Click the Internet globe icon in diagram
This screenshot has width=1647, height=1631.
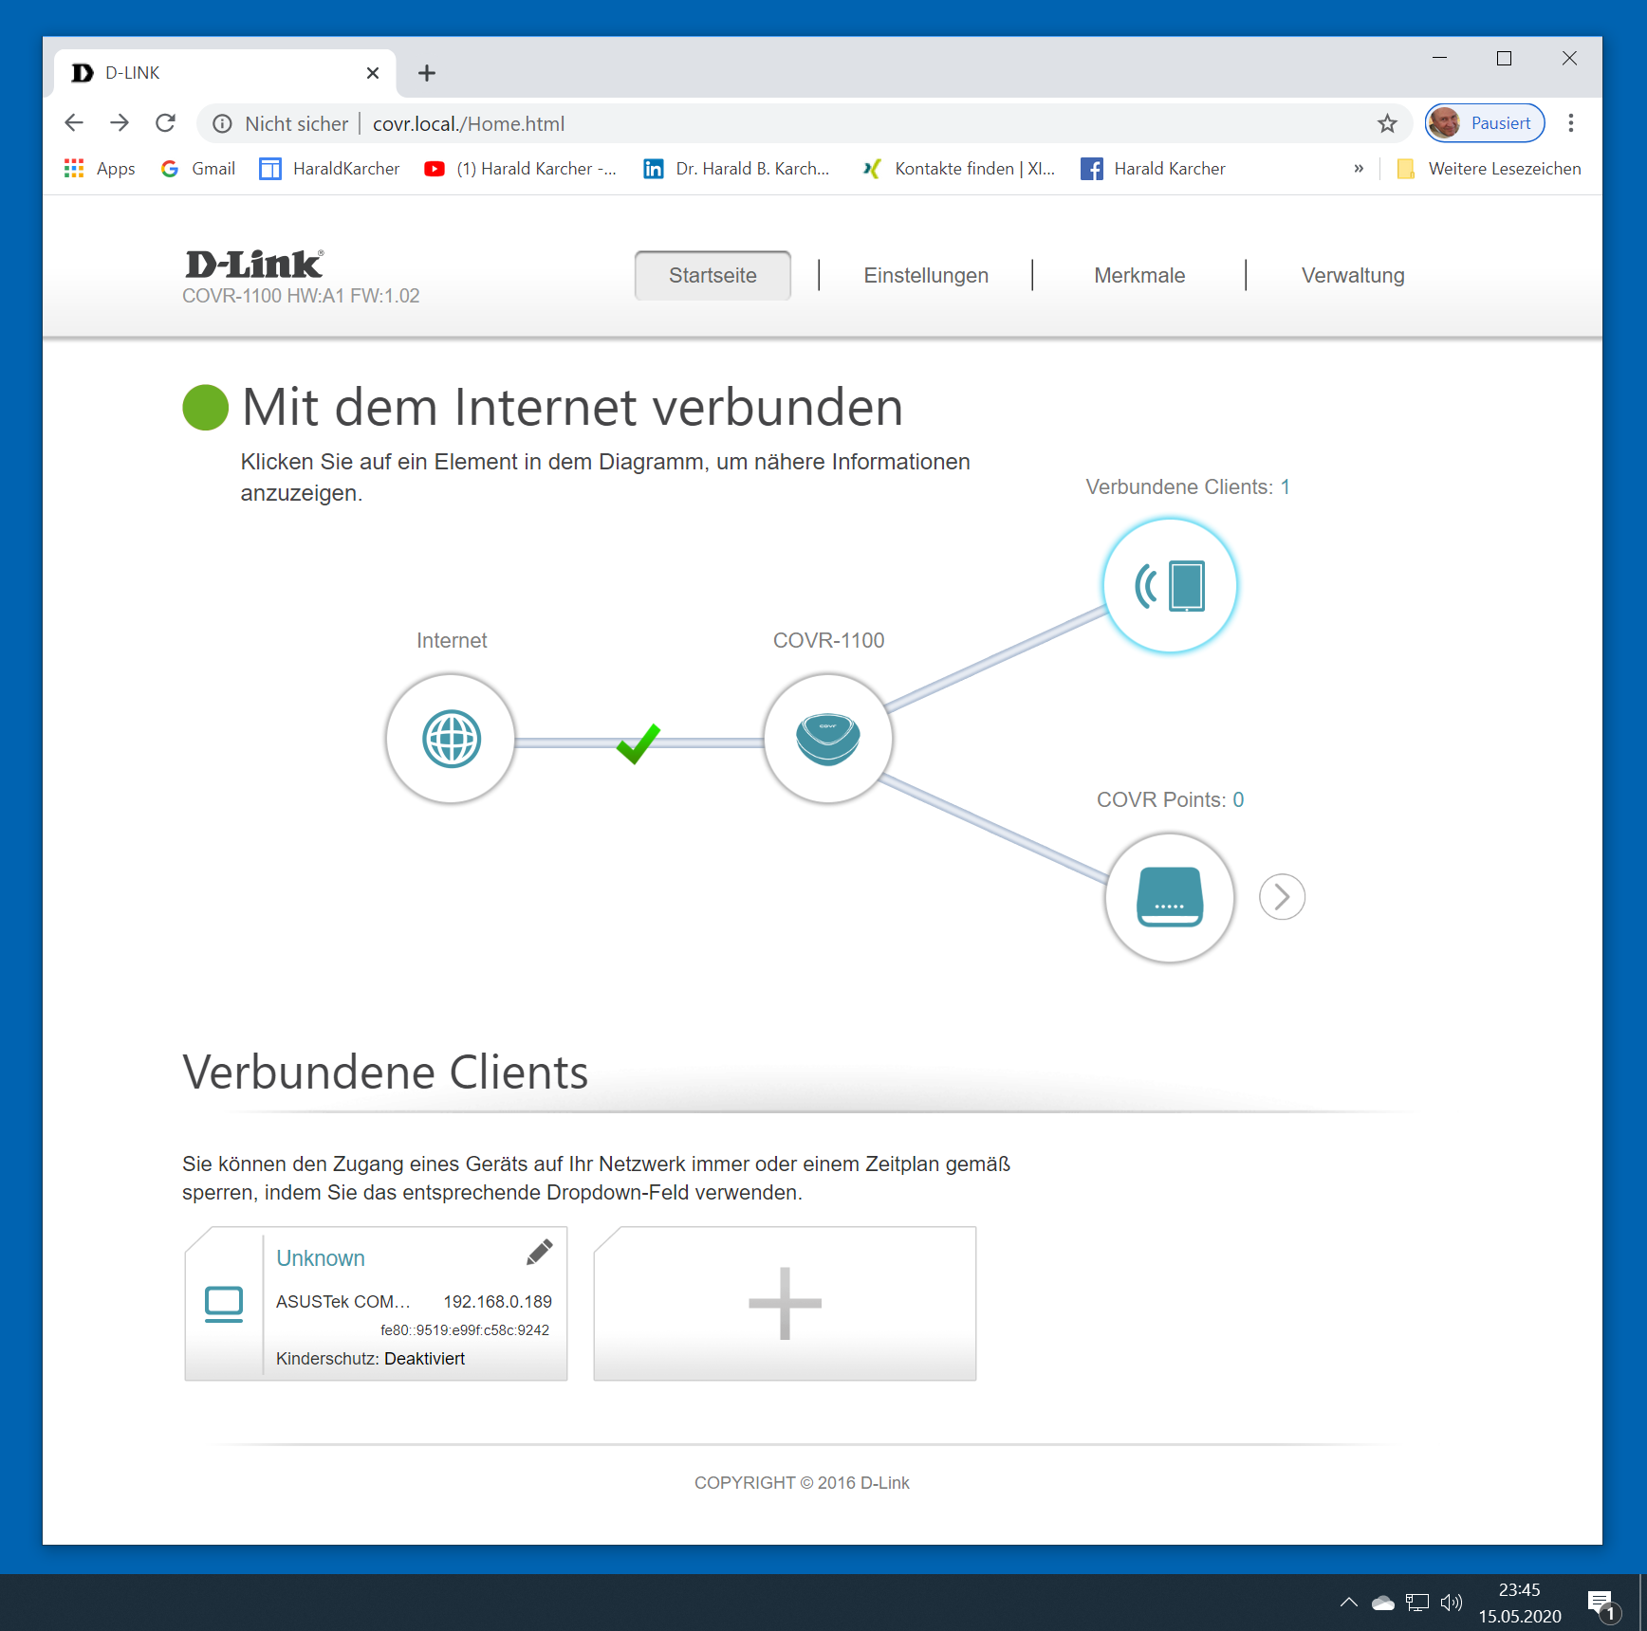[451, 739]
